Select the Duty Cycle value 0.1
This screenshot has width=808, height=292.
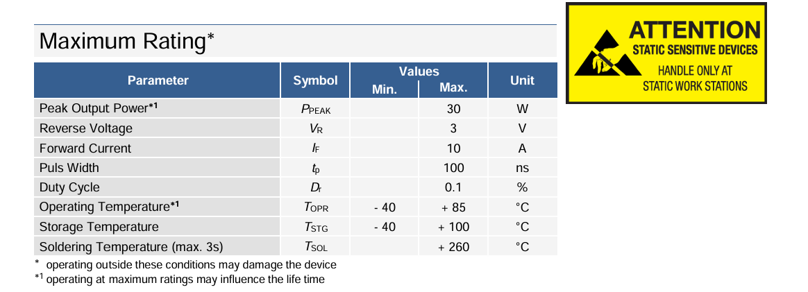coord(453,187)
